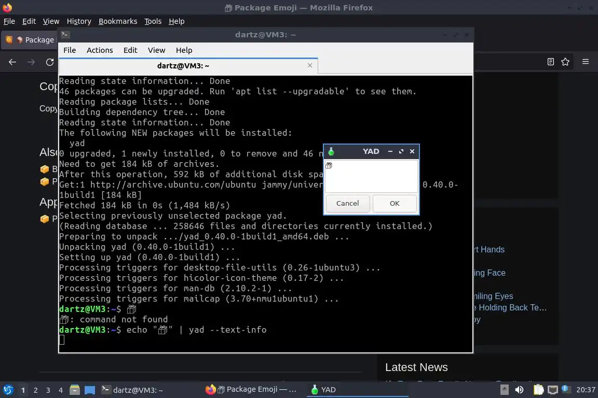Go back in Firefox

pos(12,62)
